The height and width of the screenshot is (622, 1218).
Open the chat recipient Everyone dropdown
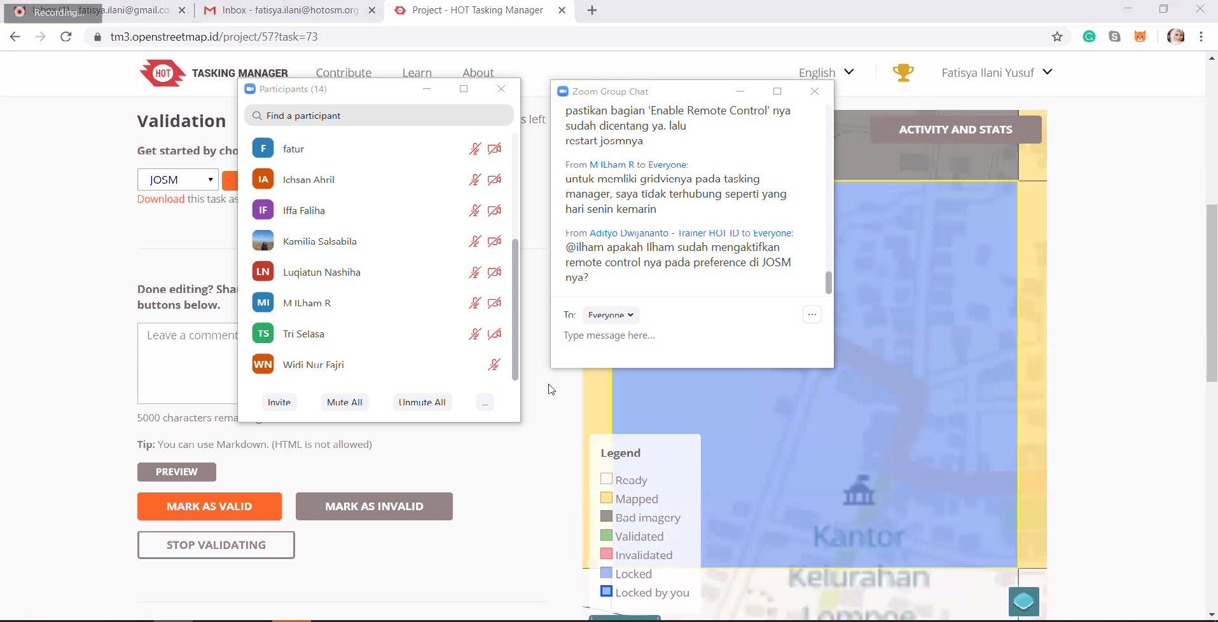611,315
